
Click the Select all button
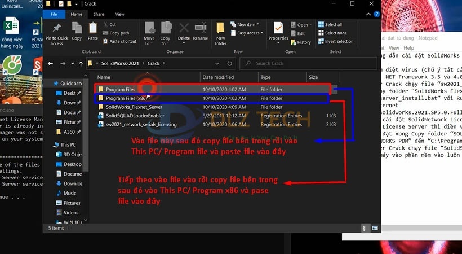[x=333, y=25]
